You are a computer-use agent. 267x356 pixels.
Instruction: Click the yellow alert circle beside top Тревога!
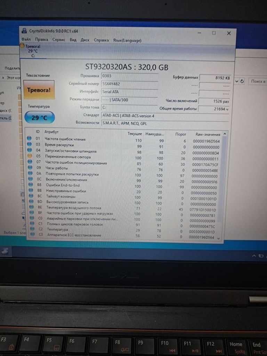pyautogui.click(x=22, y=46)
